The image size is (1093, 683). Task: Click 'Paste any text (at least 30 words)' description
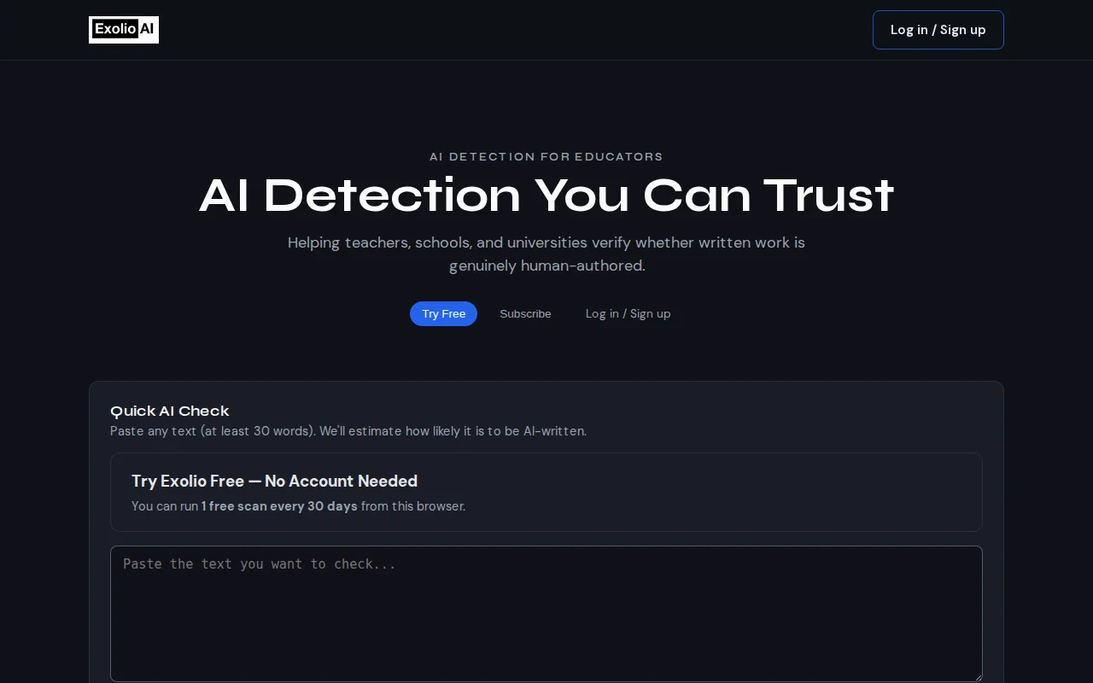pyautogui.click(x=348, y=431)
